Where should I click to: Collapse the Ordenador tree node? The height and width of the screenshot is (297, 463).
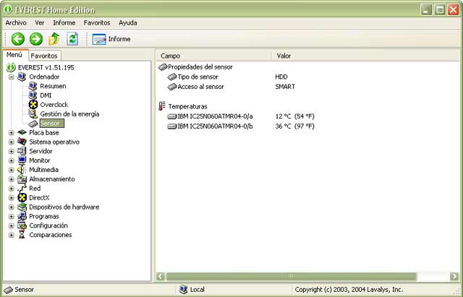pos(11,77)
